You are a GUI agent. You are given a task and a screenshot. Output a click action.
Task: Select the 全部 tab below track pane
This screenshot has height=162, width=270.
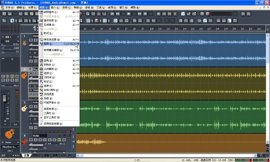coord(27,155)
